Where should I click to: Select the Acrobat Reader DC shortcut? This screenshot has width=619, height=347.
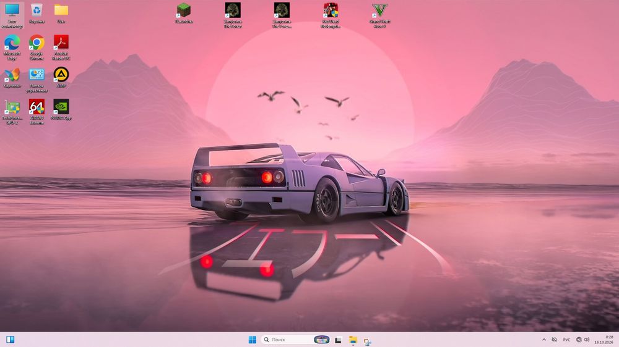61,48
